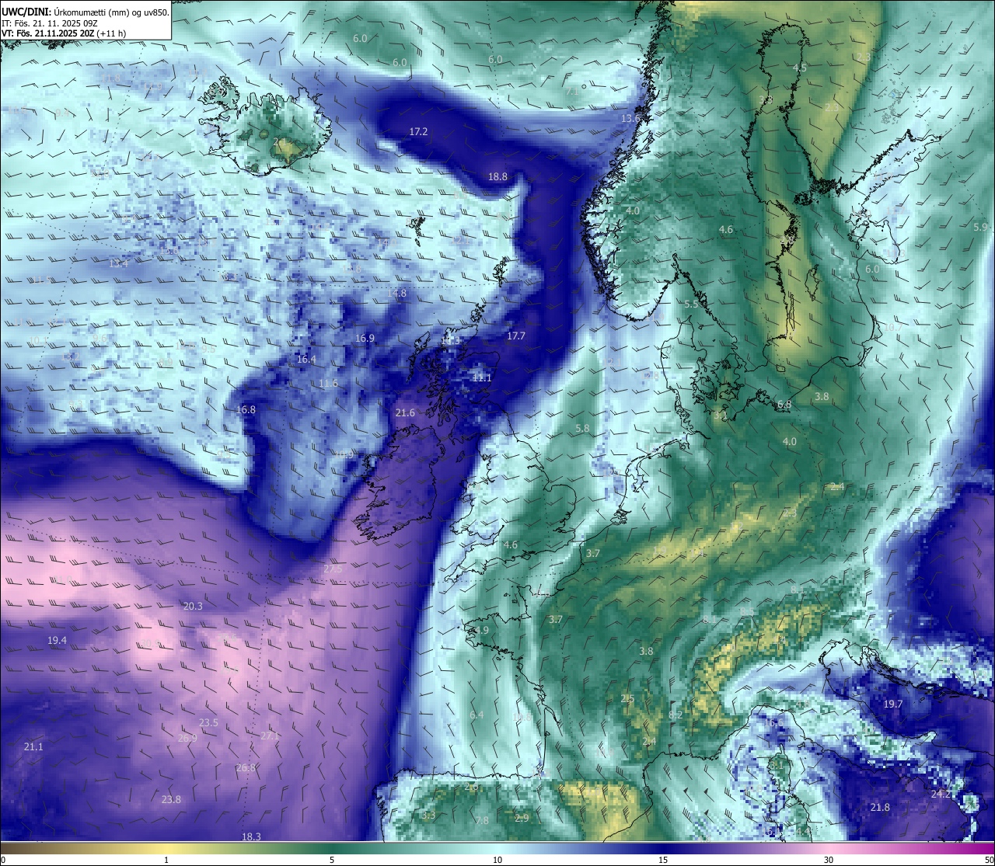Click the 21.6 value near Northern Ireland
This screenshot has width=995, height=866.
(405, 413)
